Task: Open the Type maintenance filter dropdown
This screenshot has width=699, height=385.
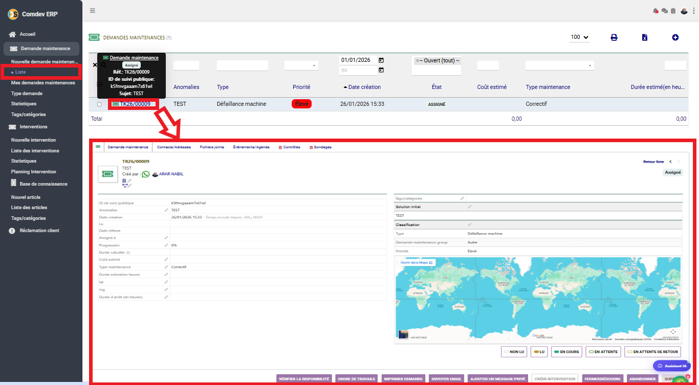Action: pyautogui.click(x=559, y=65)
